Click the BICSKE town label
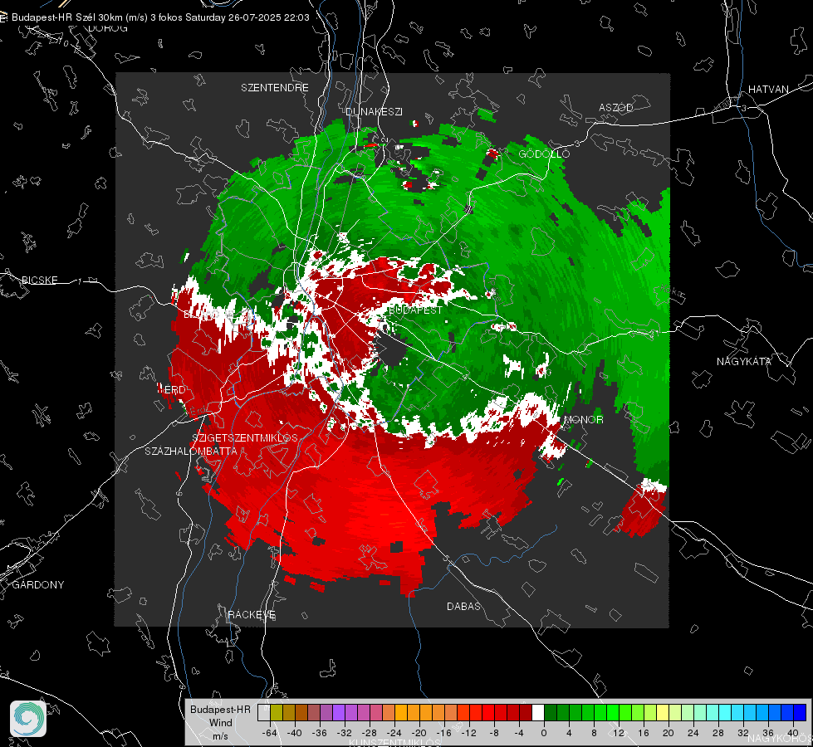 pos(39,280)
